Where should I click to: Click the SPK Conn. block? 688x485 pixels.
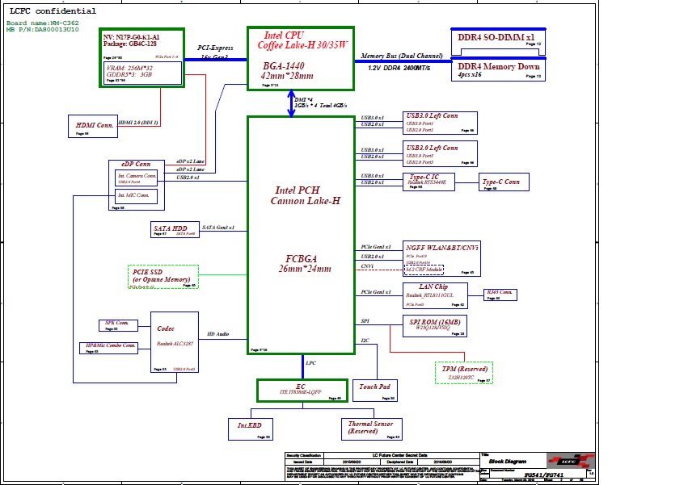(x=118, y=325)
